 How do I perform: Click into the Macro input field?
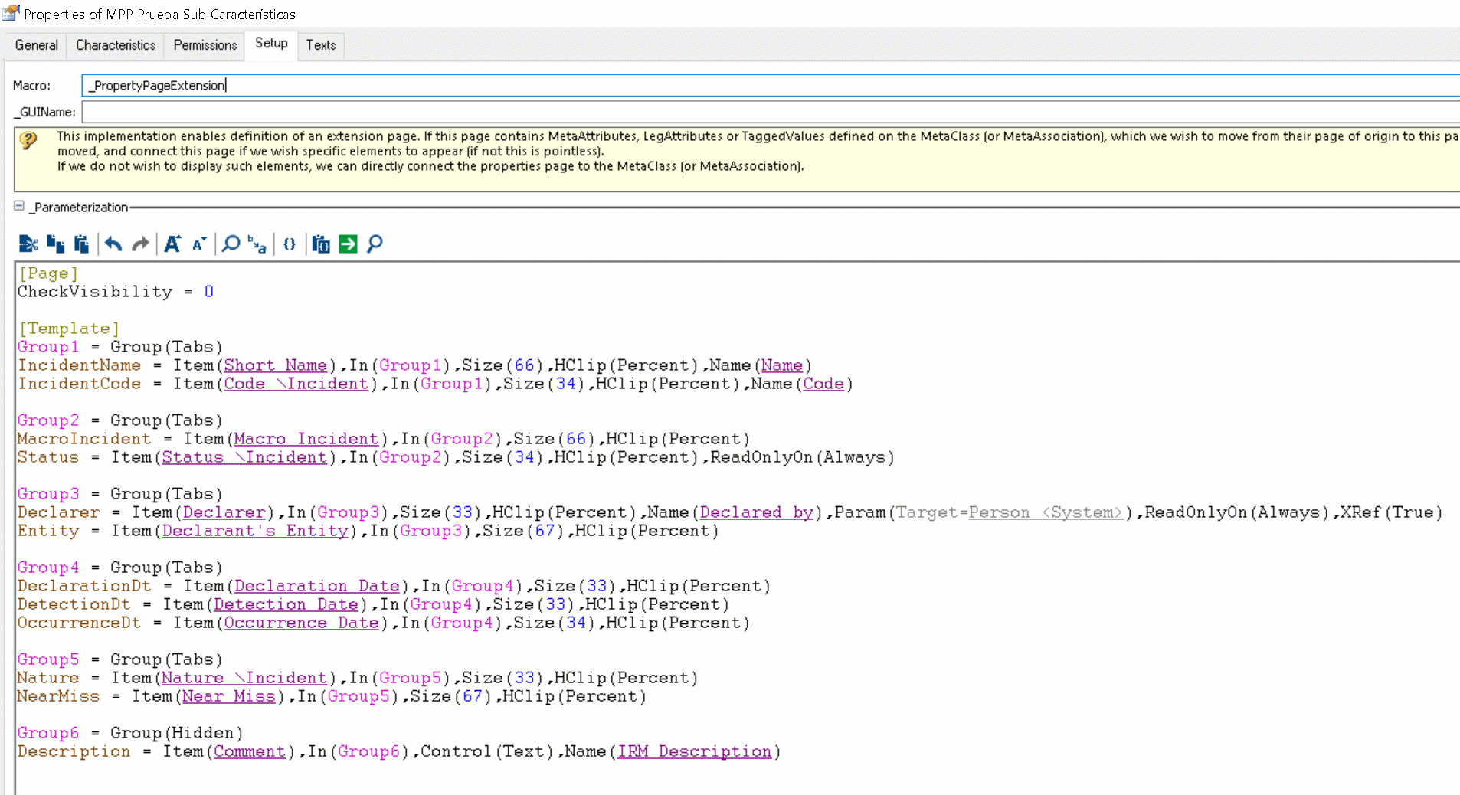[x=771, y=85]
